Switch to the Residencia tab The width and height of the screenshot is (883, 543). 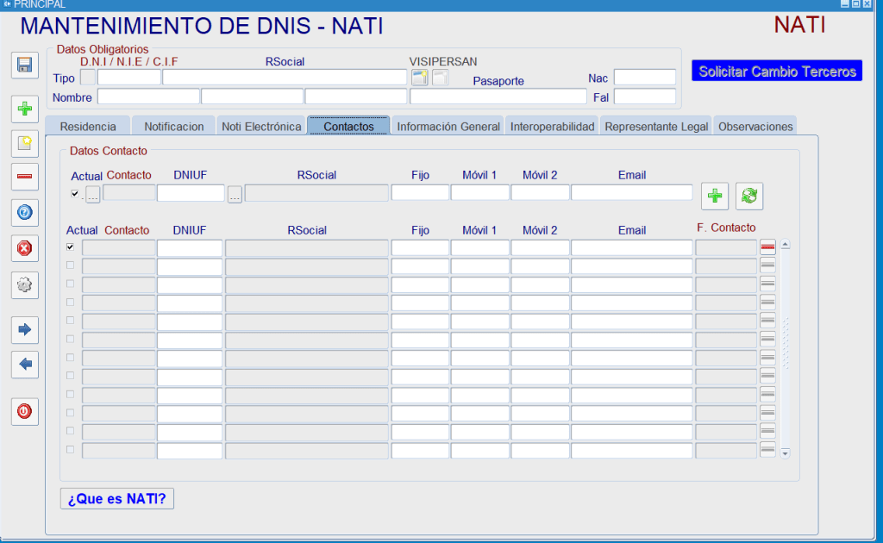pyautogui.click(x=88, y=126)
